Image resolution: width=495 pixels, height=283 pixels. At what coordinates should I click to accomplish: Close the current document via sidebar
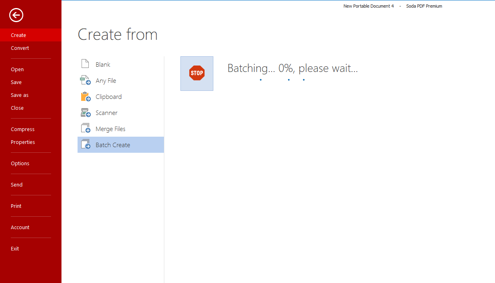tap(31, 108)
